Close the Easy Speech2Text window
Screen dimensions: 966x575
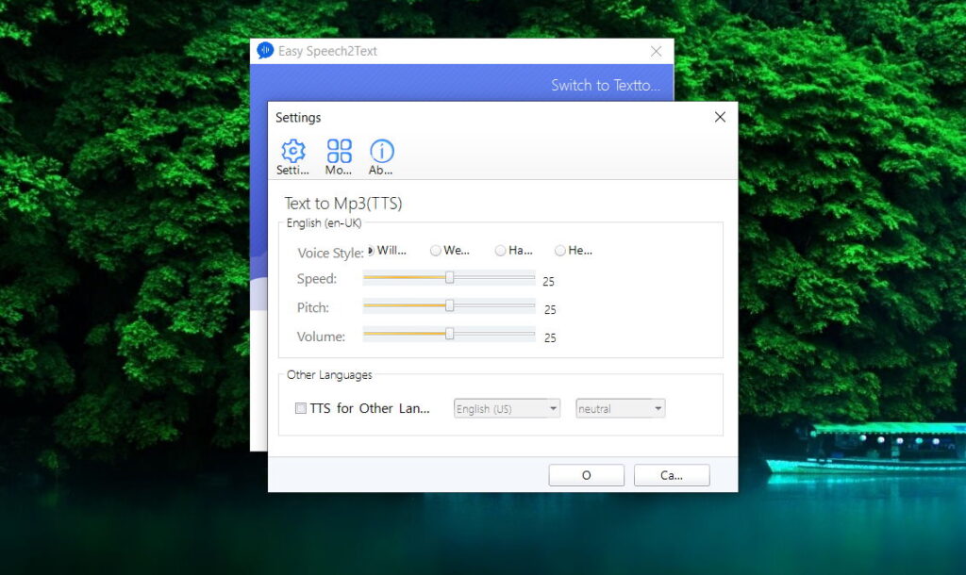(657, 51)
